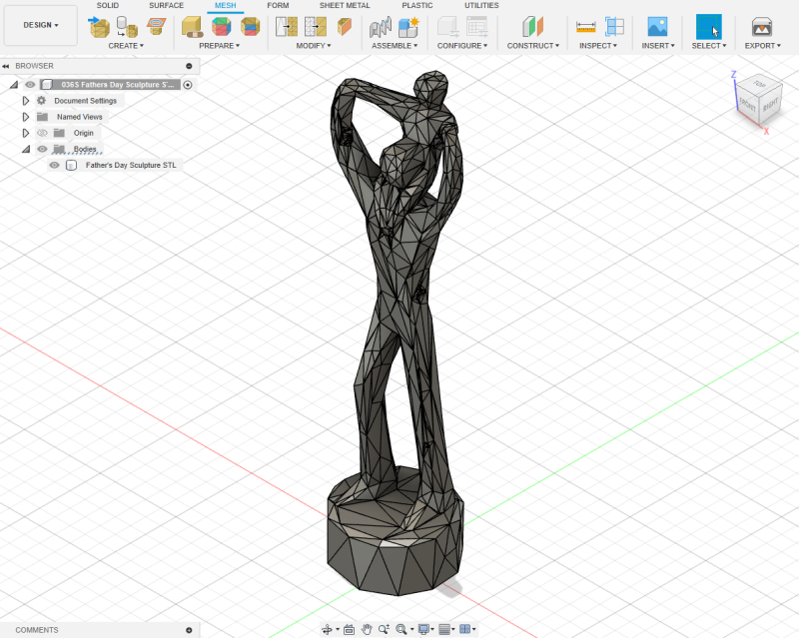Open the Modify dropdown menu
Screen dimensions: 799x638
[x=312, y=45]
